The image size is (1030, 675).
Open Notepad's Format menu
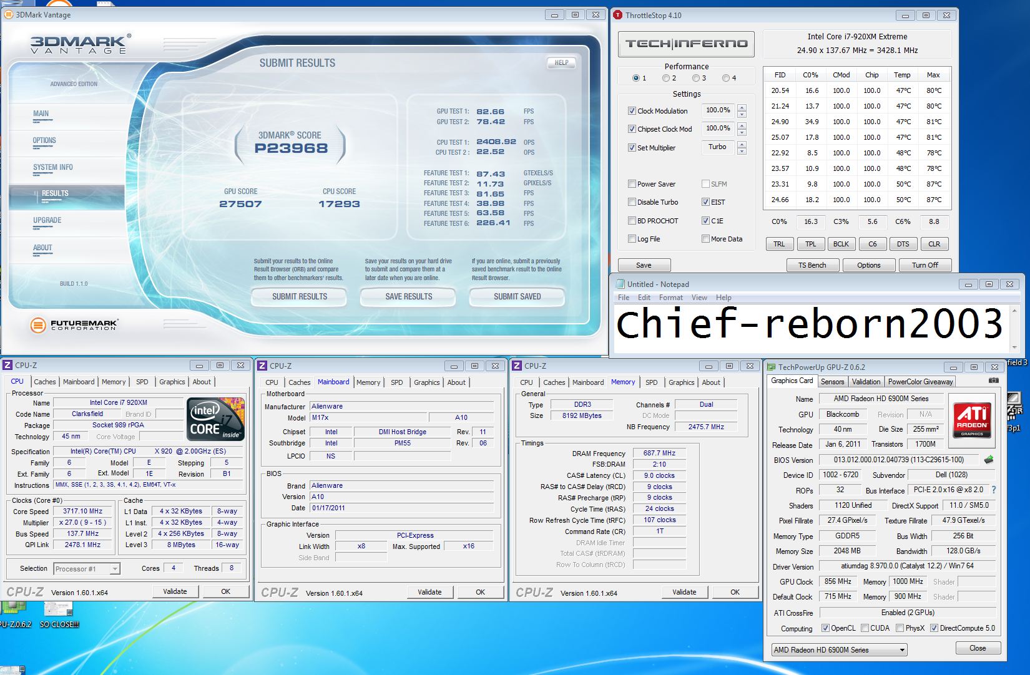coord(670,298)
